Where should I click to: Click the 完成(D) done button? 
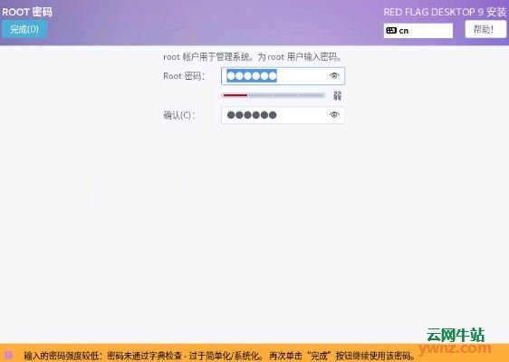click(24, 29)
